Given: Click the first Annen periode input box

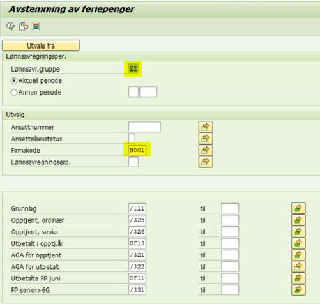Looking at the screenshot, I should (133, 92).
